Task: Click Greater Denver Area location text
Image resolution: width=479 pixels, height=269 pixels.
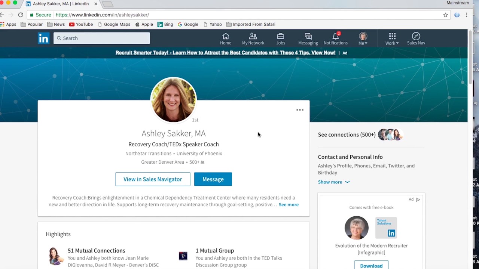Action: tap(162, 162)
